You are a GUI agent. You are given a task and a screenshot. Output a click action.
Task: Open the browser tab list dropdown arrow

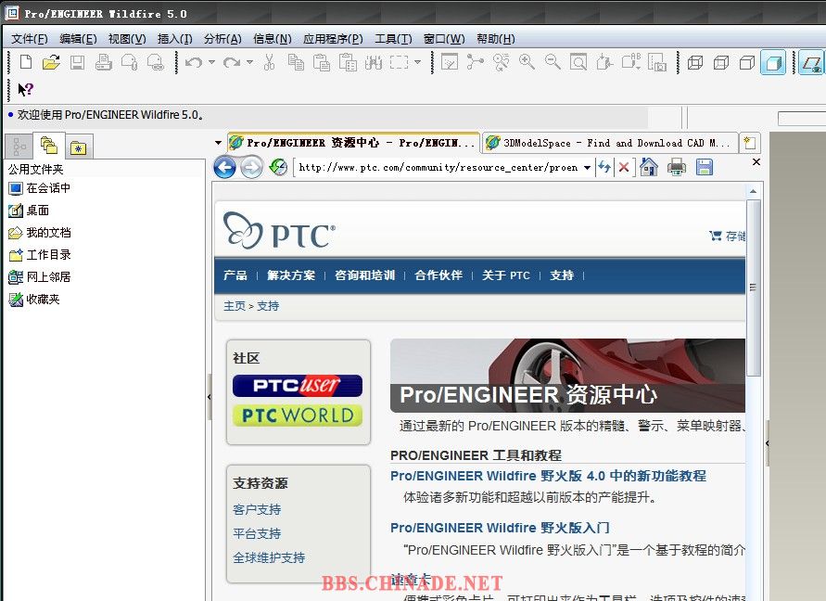pyautogui.click(x=218, y=142)
